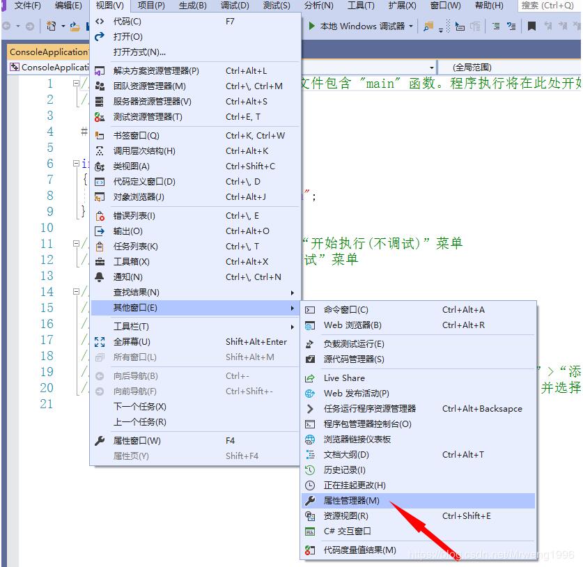Select Web 发布活动(P) entry
The height and width of the screenshot is (567, 583).
pyautogui.click(x=419, y=394)
